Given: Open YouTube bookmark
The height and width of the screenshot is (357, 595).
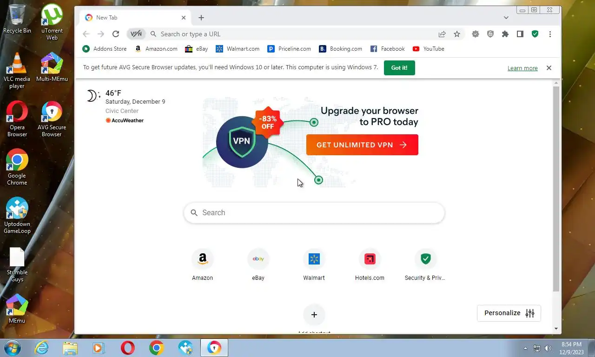Looking at the screenshot, I should 429,49.
